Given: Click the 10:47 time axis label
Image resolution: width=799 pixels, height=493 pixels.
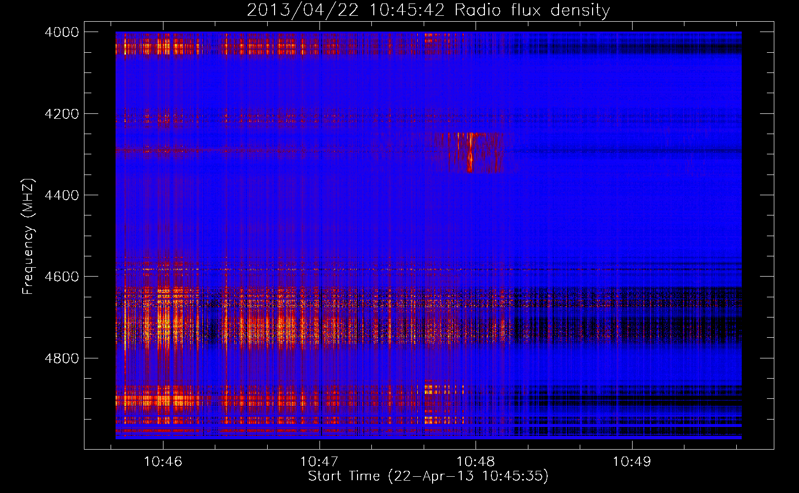Looking at the screenshot, I should (x=319, y=462).
